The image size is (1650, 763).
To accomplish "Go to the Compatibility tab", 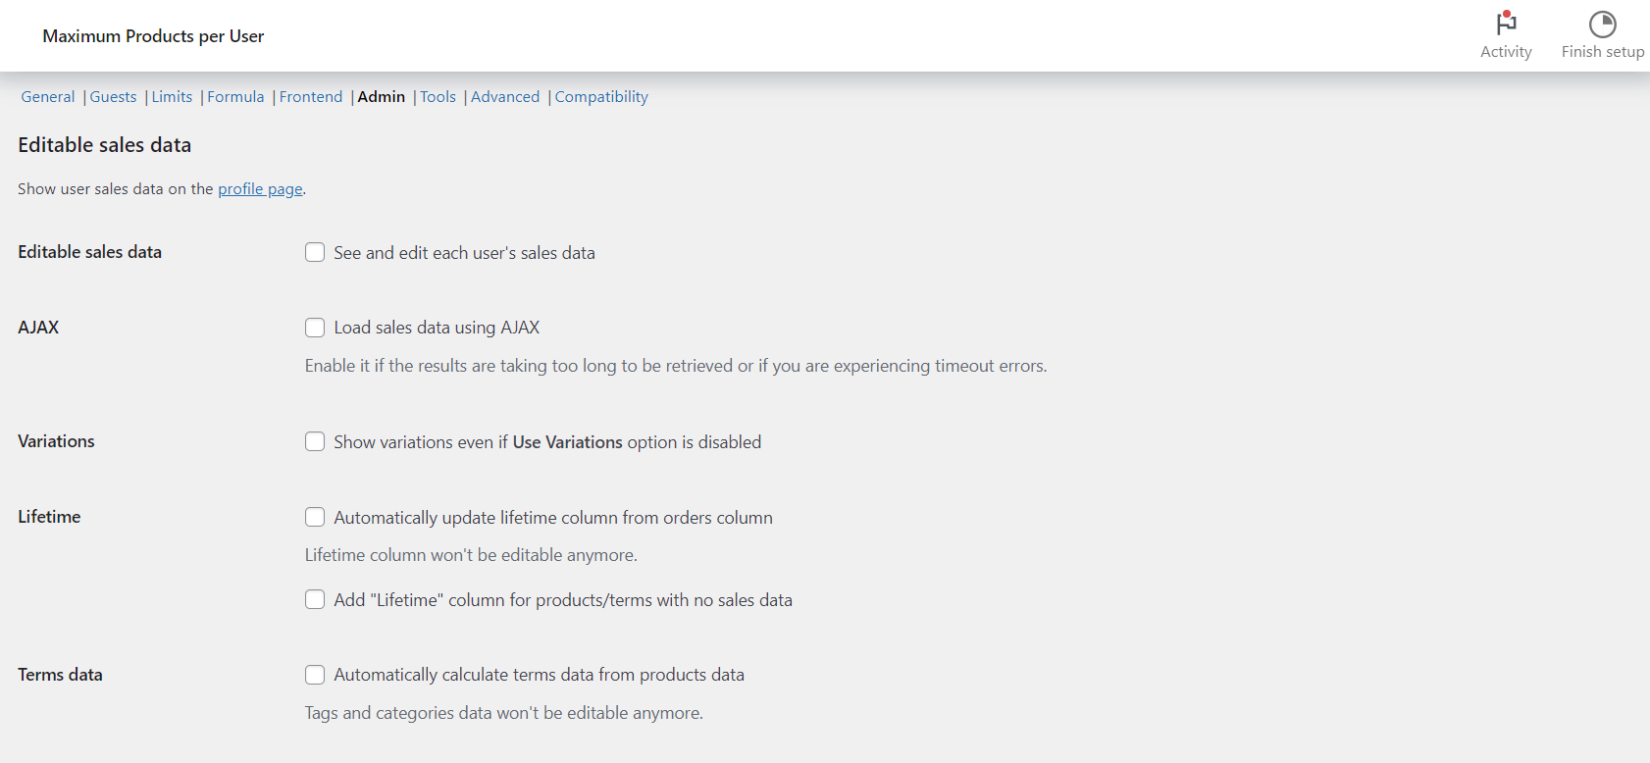I will tap(601, 97).
